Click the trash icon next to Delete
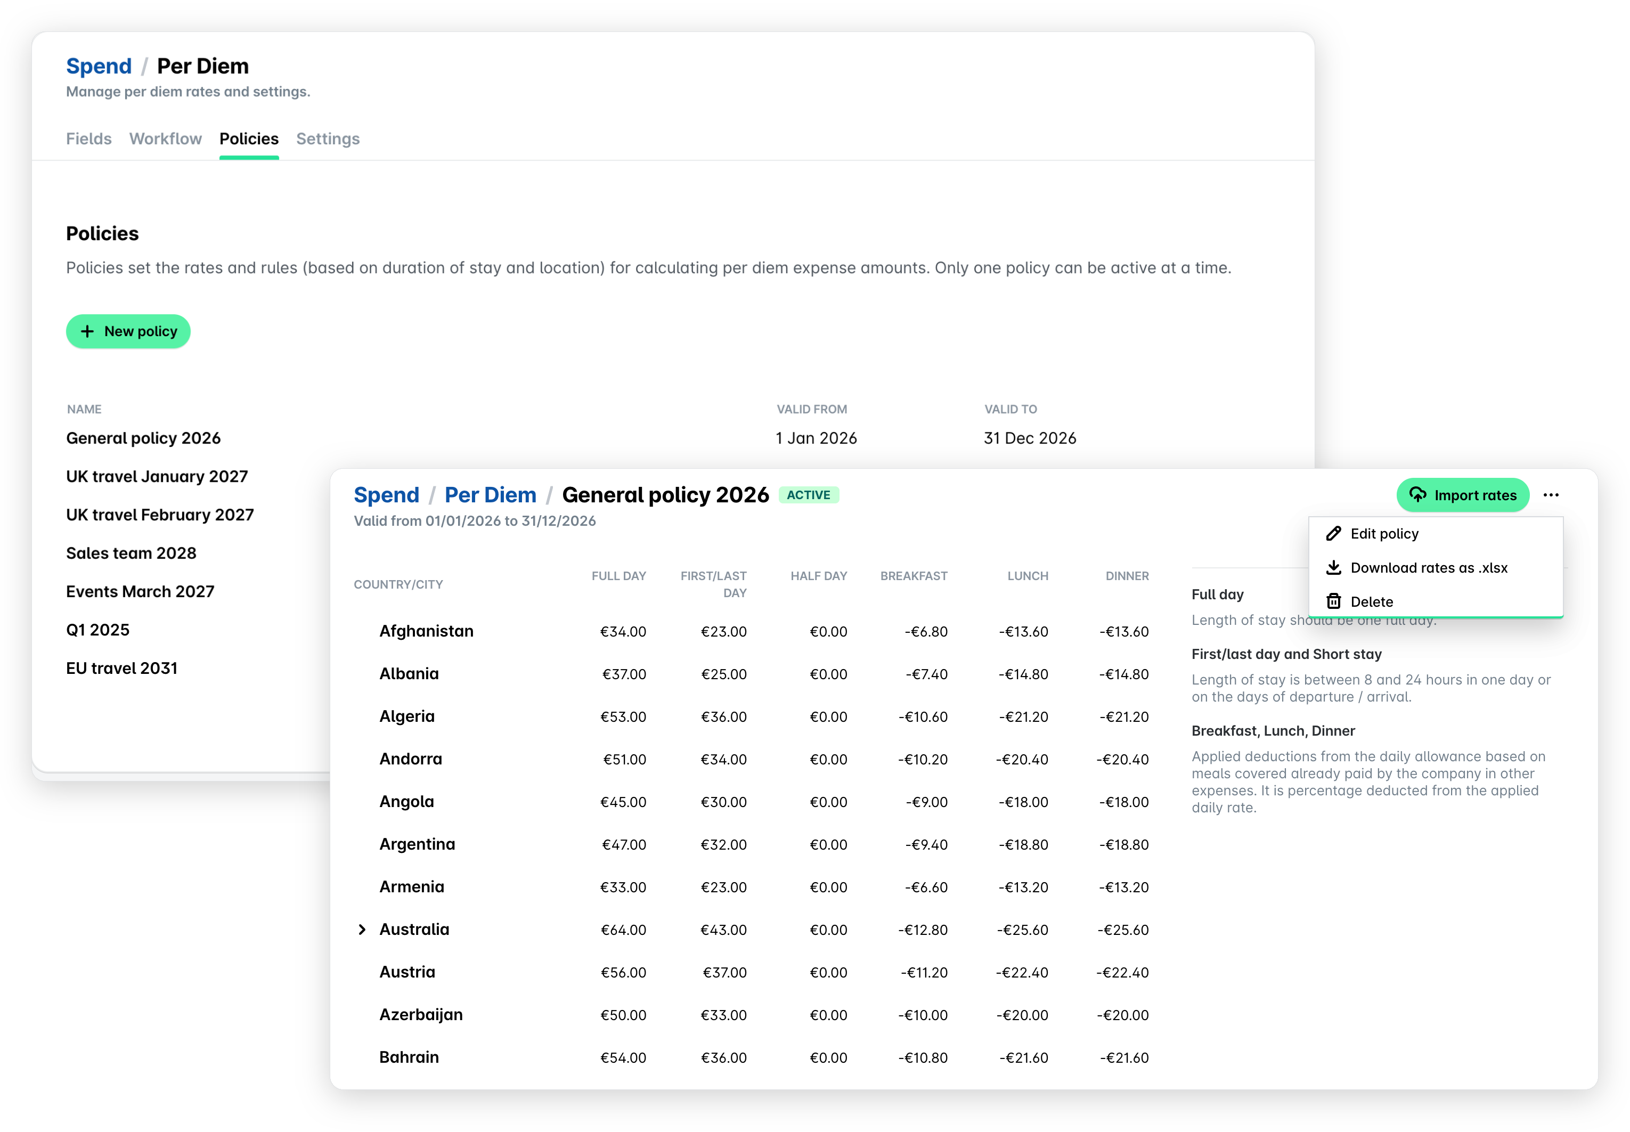 (x=1333, y=601)
